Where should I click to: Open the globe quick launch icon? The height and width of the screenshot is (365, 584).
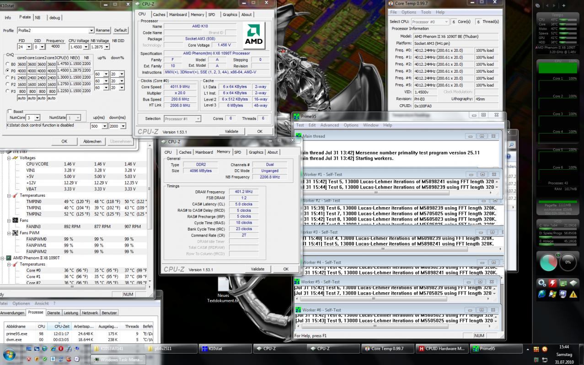[44, 349]
